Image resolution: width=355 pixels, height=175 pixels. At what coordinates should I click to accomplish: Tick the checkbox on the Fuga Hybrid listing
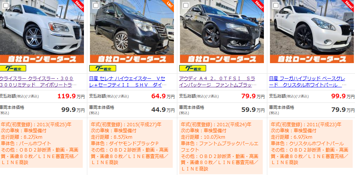[276, 5]
